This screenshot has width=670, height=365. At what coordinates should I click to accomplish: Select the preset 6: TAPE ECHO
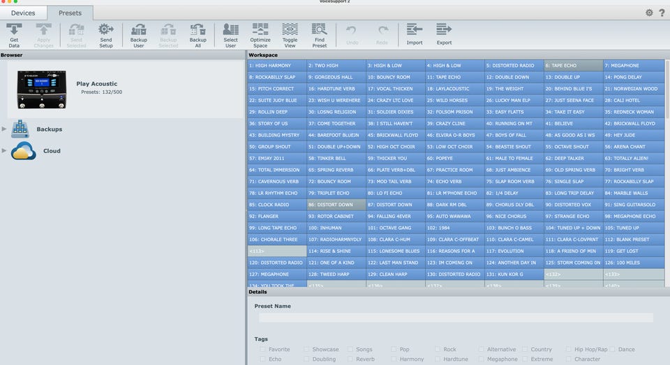click(x=573, y=65)
